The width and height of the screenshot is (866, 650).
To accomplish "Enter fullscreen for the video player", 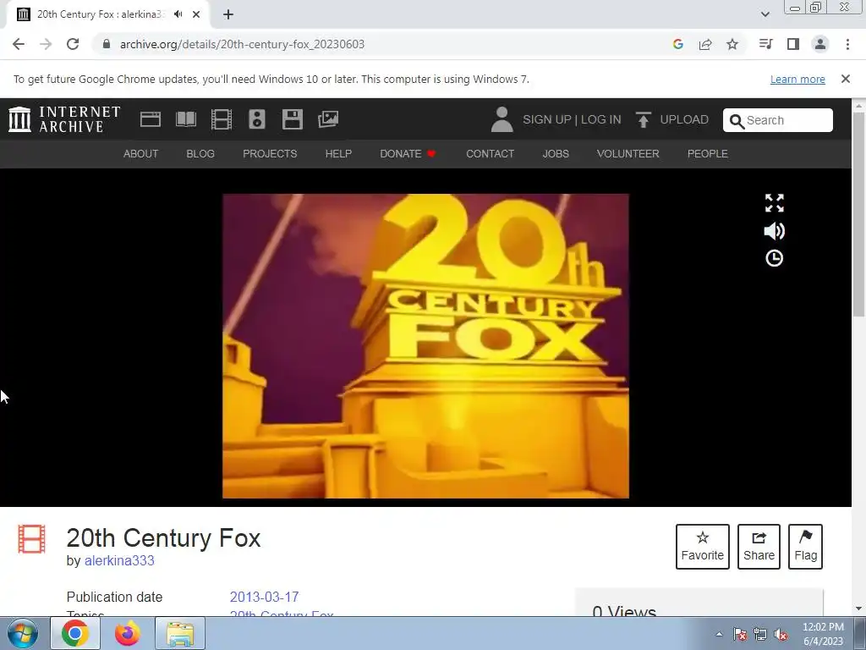I will pyautogui.click(x=775, y=203).
